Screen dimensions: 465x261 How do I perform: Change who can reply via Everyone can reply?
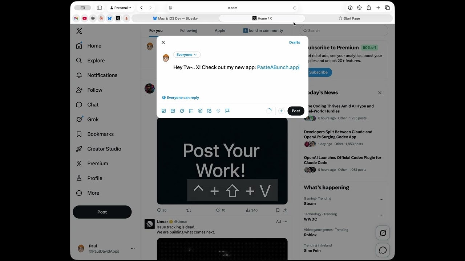181,98
